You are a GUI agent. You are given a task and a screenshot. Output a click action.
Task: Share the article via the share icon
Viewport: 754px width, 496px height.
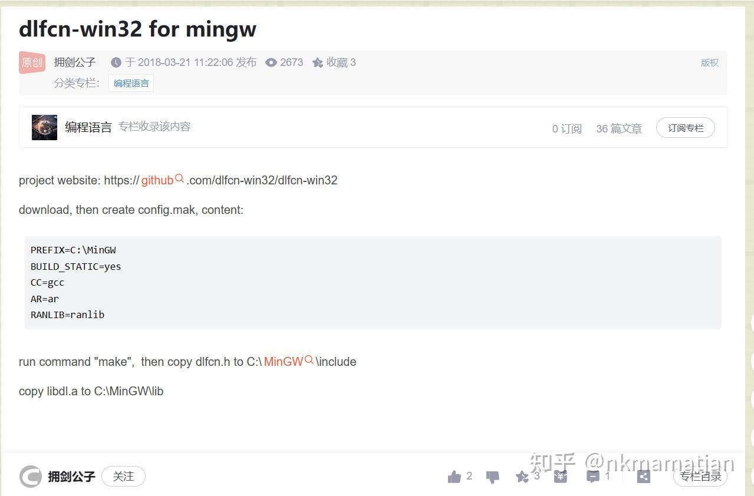pos(643,476)
